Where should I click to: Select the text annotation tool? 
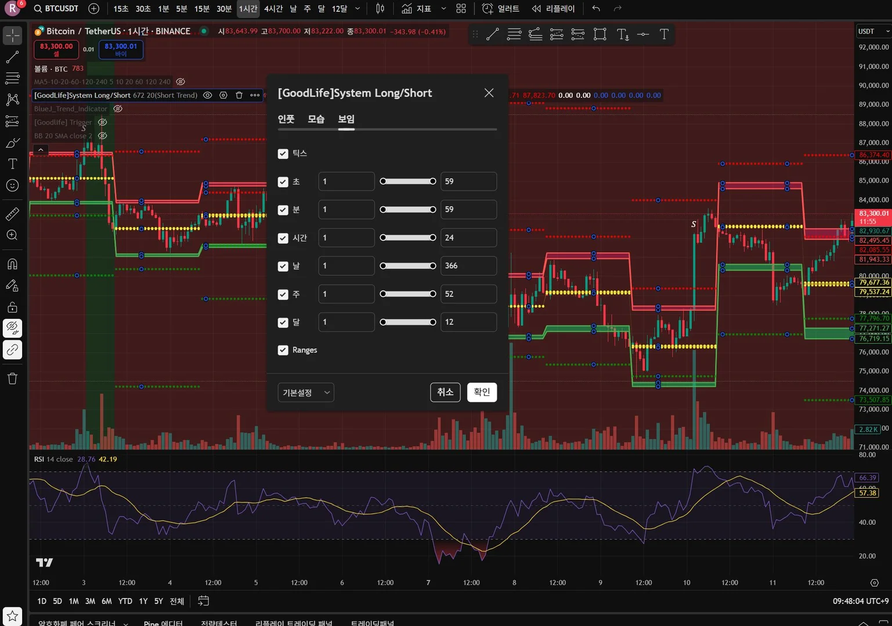click(x=12, y=164)
